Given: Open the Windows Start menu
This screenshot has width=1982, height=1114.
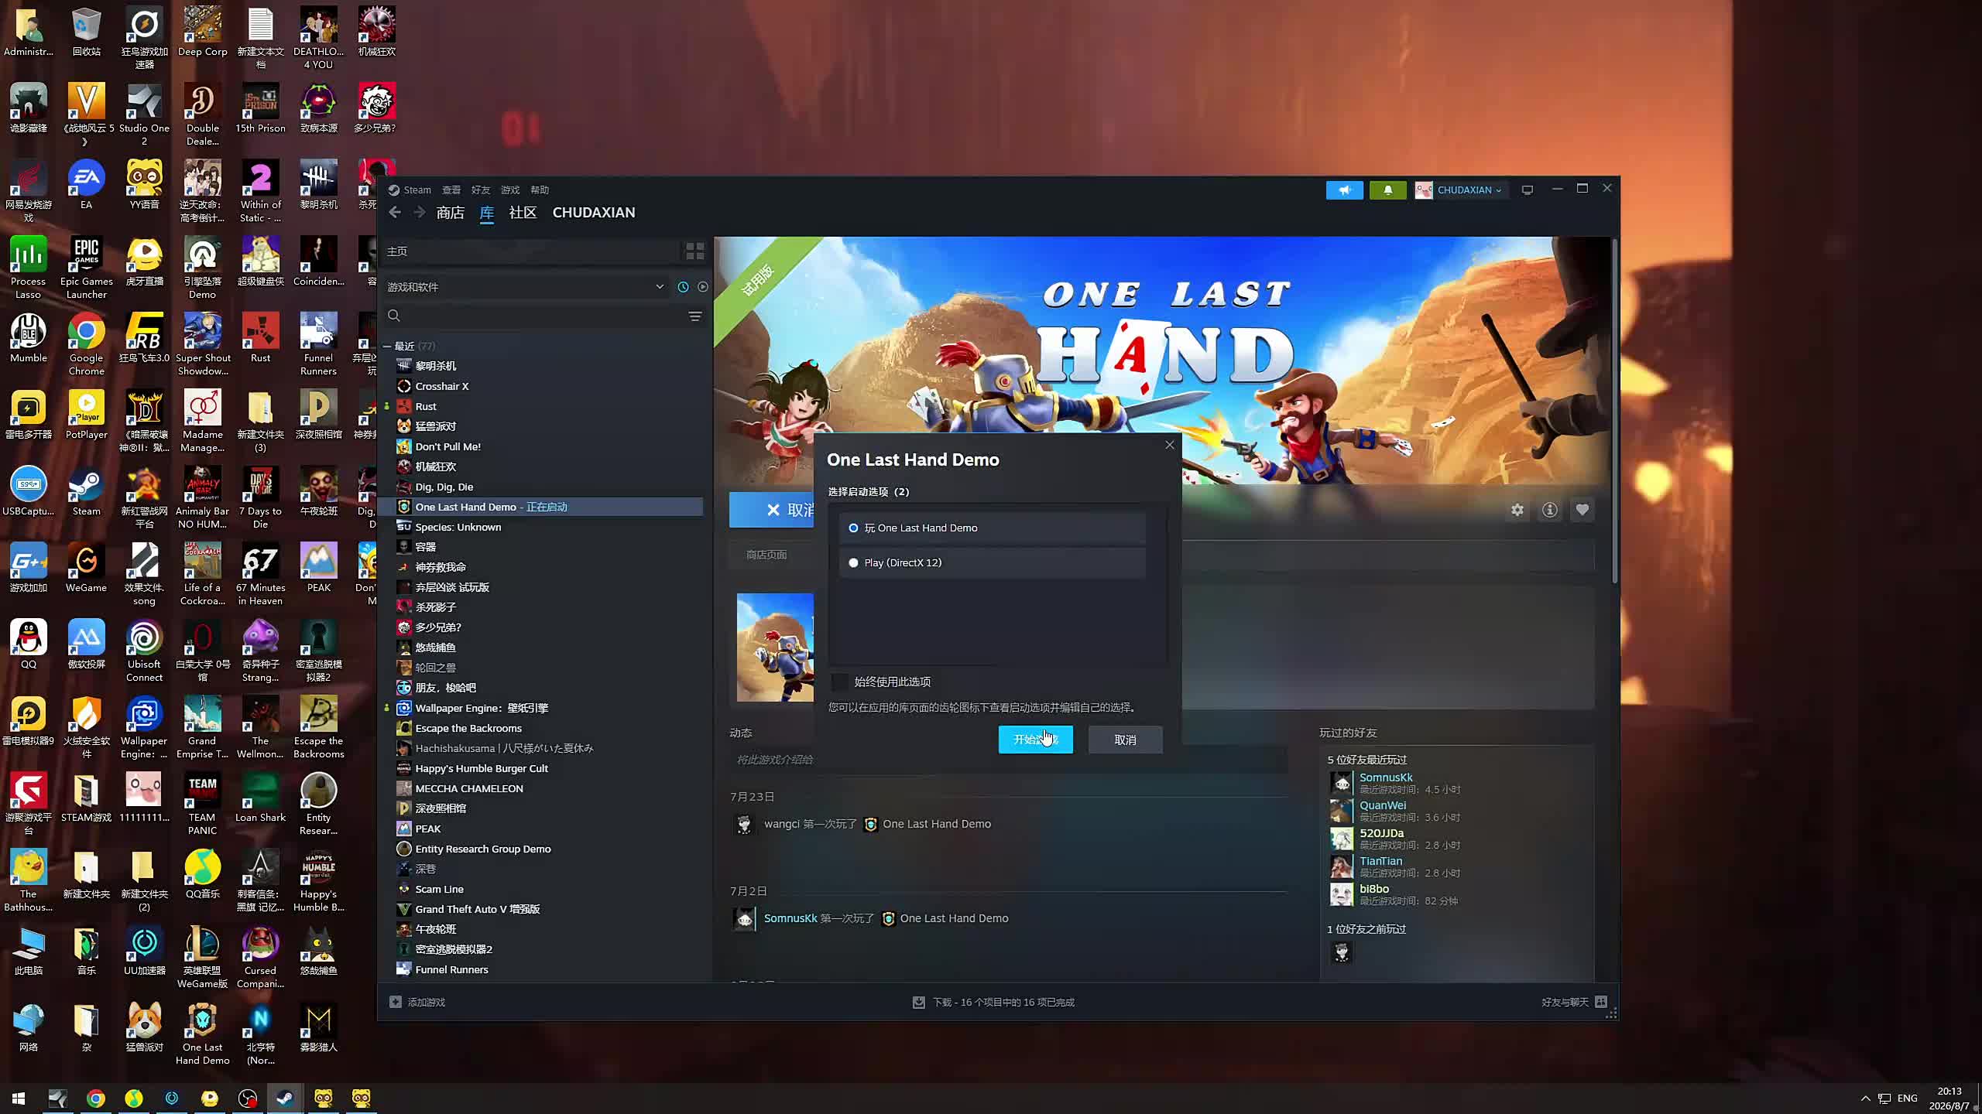Looking at the screenshot, I should click(19, 1099).
